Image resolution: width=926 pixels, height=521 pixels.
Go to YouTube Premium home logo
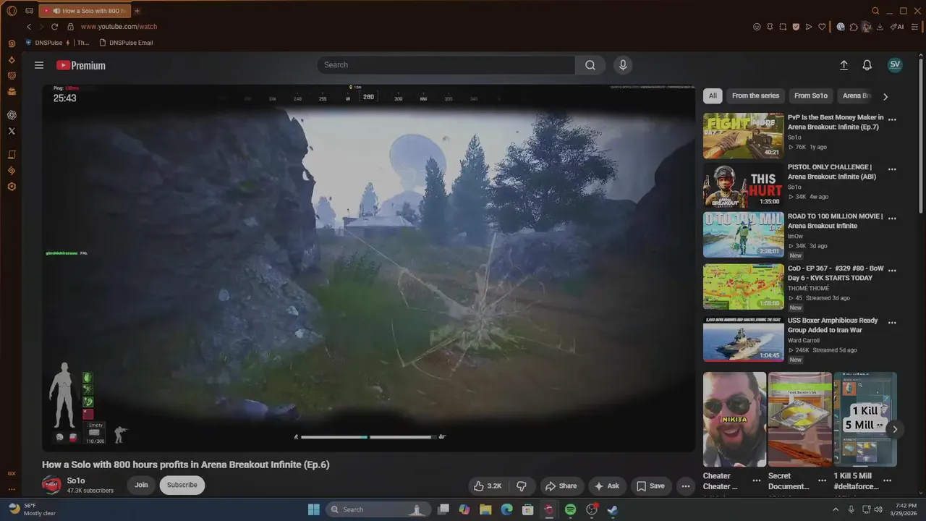[x=81, y=65]
